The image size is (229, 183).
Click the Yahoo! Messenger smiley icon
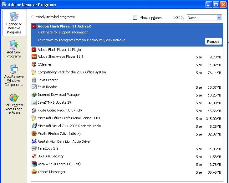tap(34, 172)
